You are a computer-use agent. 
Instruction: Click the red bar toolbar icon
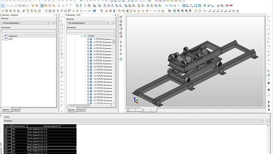(x=231, y=6)
